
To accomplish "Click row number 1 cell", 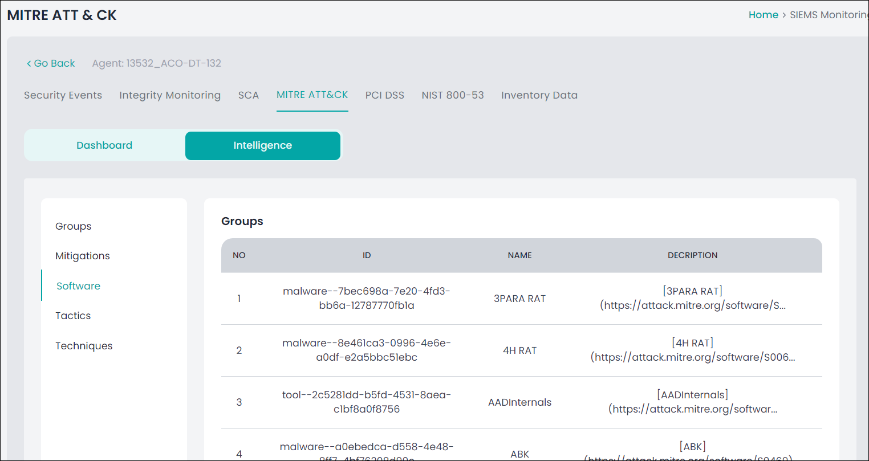I will pos(239,299).
